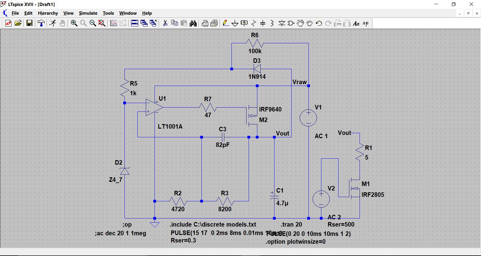Viewport: 481px width, 256px height.
Task: Click the 'Z4_7' zener diode label
Action: 115,180
